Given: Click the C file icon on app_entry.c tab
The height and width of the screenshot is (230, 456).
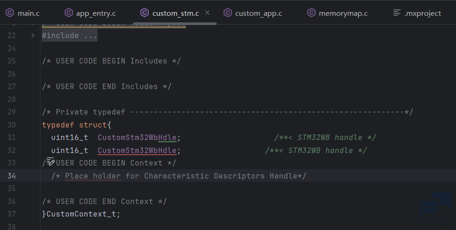Looking at the screenshot, I should pos(69,13).
